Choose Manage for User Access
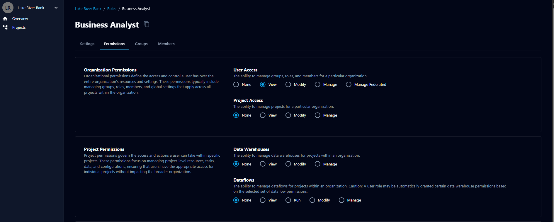 [x=317, y=84]
